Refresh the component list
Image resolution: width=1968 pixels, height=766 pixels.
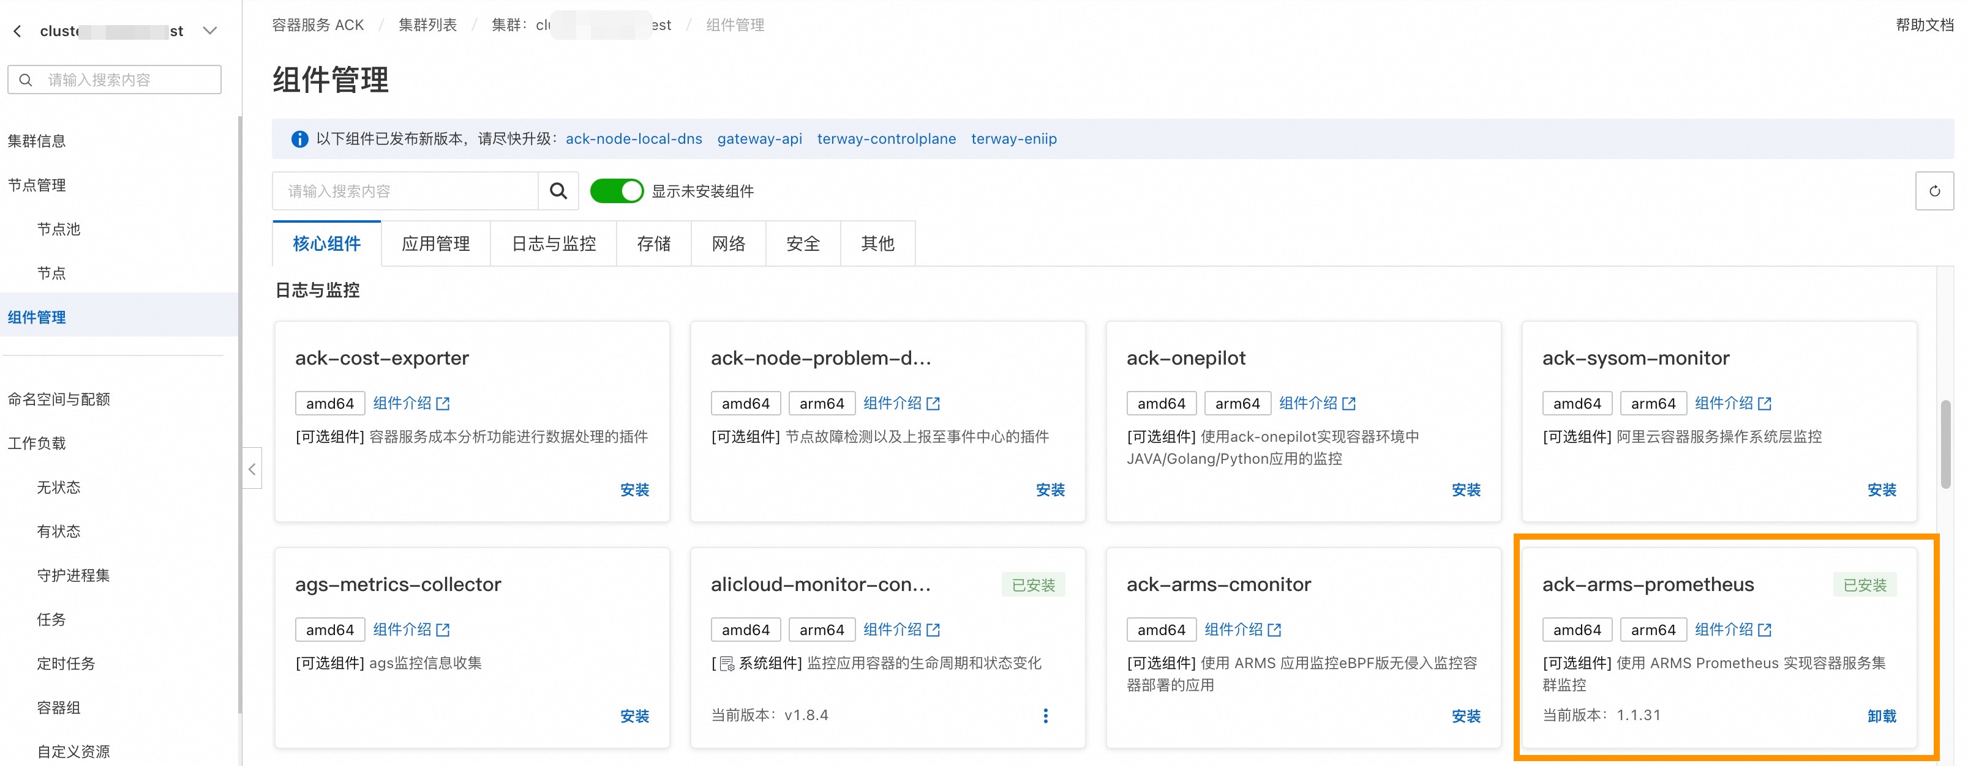[1934, 191]
